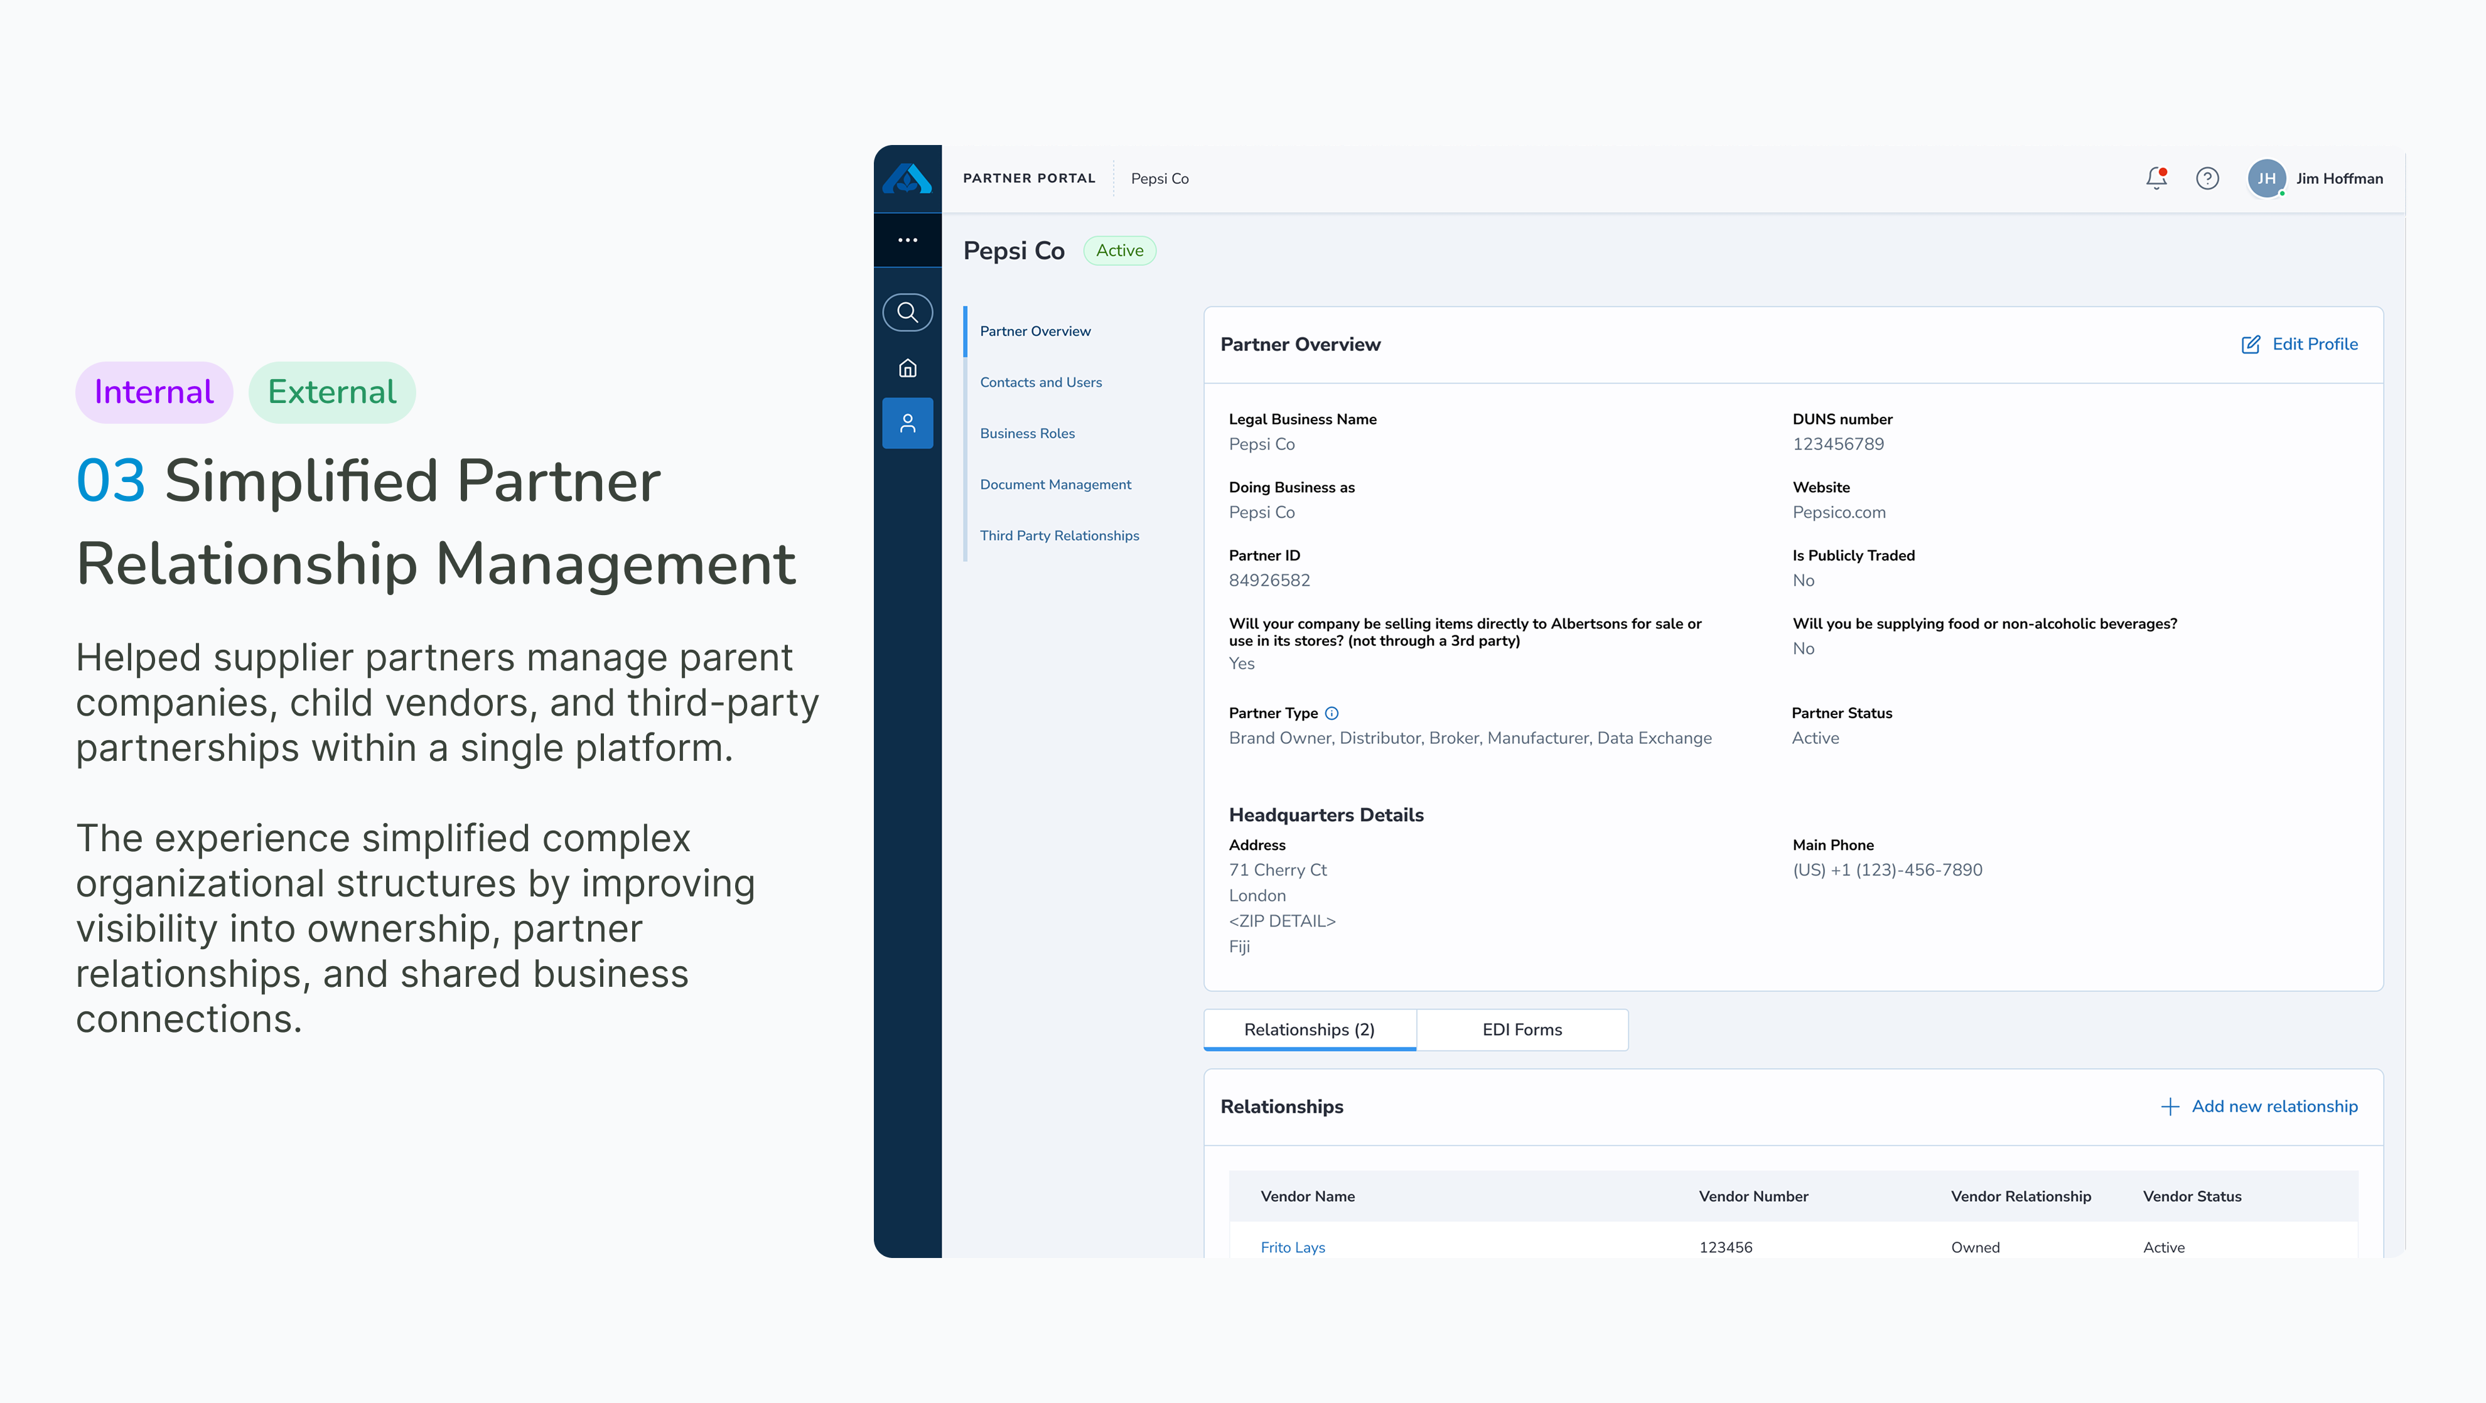Switch to Relationships (2) tab
The height and width of the screenshot is (1403, 2486).
[1310, 1029]
